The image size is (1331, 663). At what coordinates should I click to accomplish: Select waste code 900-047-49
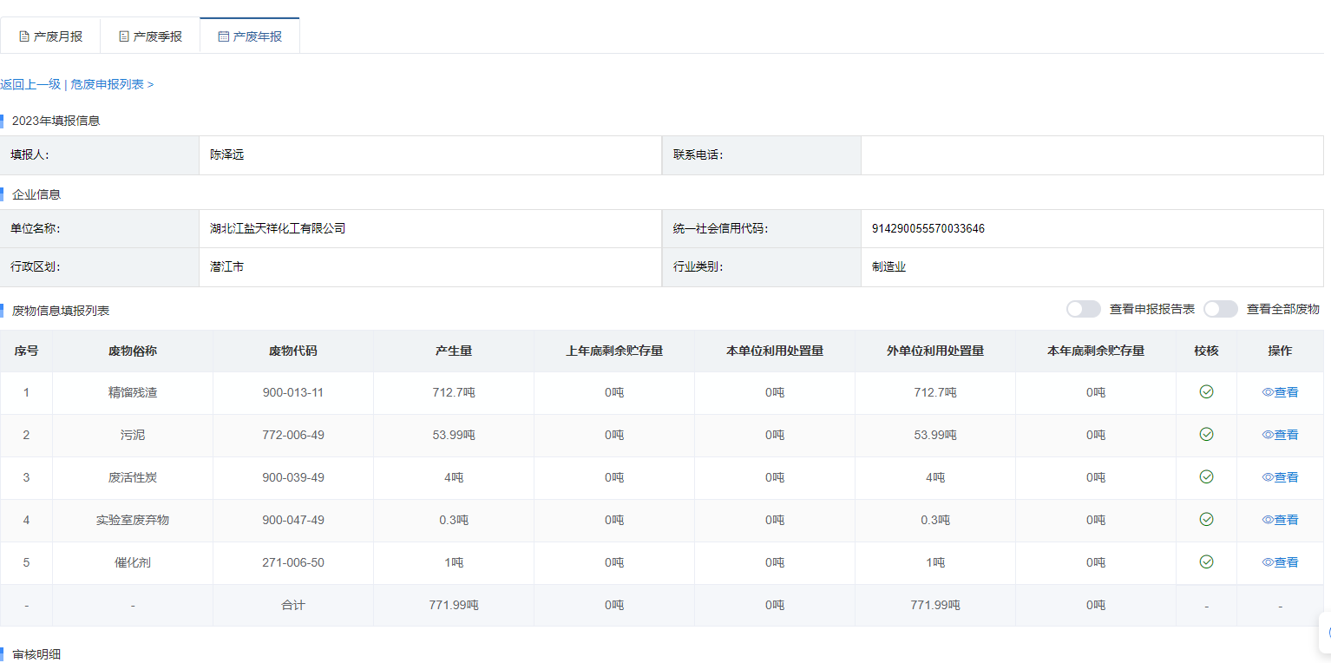[293, 520]
